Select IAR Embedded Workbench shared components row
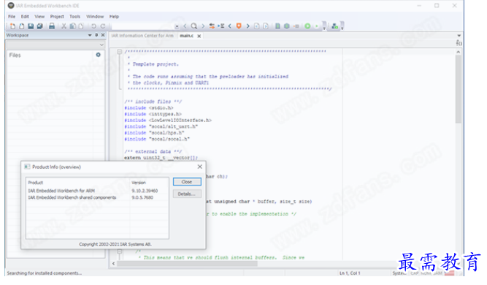 [97, 197]
